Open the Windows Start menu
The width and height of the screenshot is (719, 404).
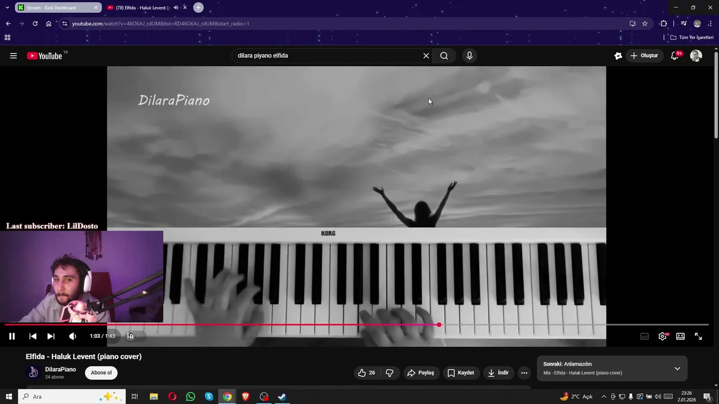[x=8, y=397]
